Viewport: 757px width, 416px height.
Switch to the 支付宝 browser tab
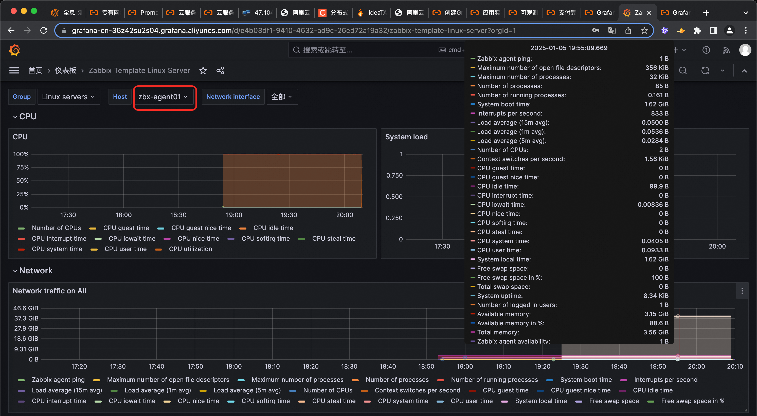(562, 13)
